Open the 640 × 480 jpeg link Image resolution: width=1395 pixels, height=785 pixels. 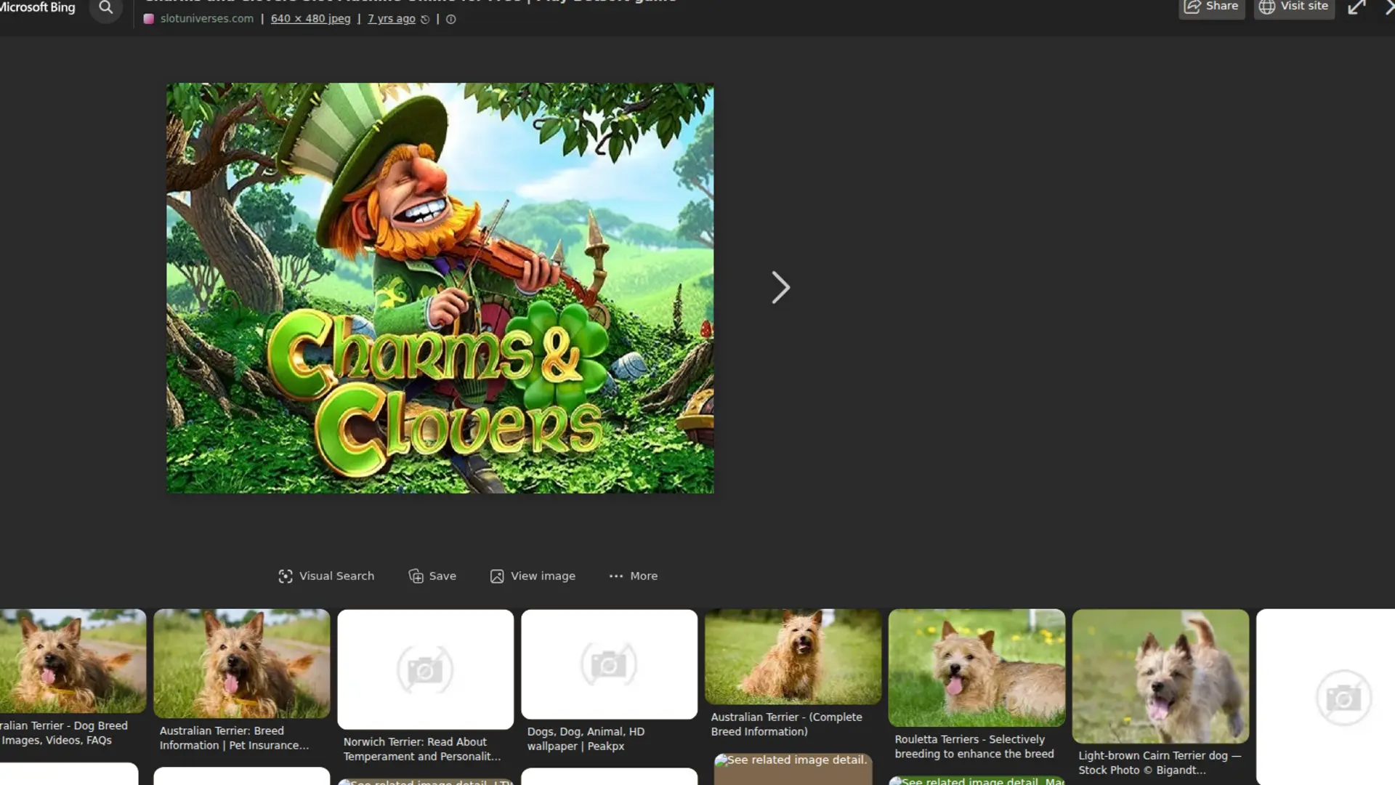pyautogui.click(x=310, y=19)
